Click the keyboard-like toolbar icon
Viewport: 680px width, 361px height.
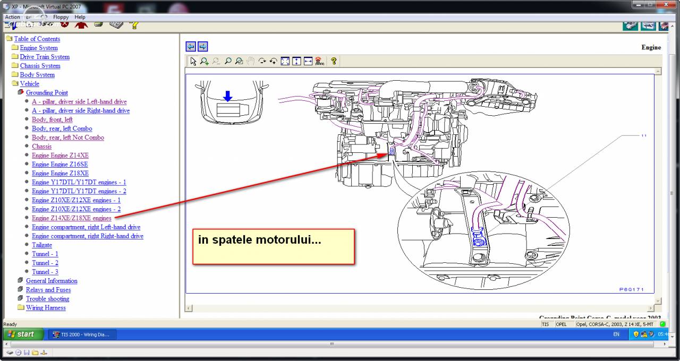click(x=116, y=24)
